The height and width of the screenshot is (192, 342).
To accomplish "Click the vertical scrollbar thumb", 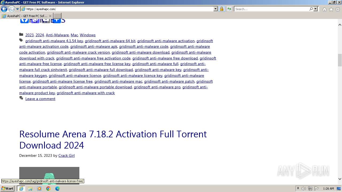I will coord(340,60).
